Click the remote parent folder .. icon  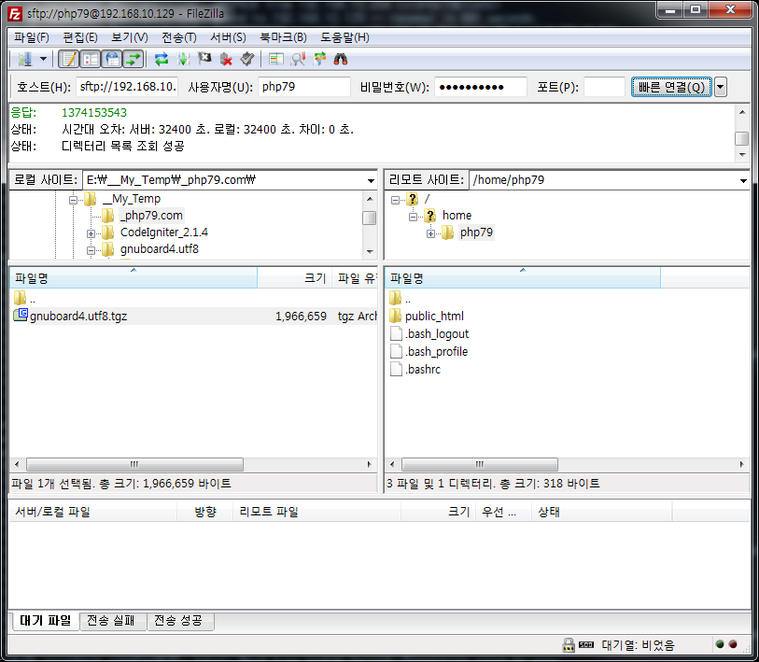click(396, 298)
